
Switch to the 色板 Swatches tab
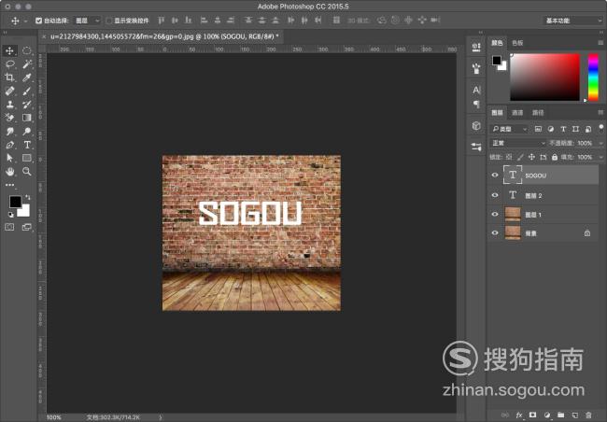click(517, 43)
